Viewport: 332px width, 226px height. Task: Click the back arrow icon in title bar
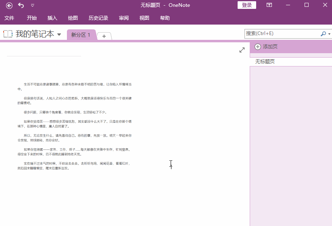(9, 5)
